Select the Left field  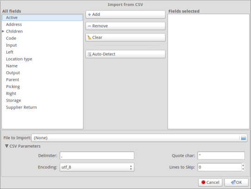tap(42, 52)
